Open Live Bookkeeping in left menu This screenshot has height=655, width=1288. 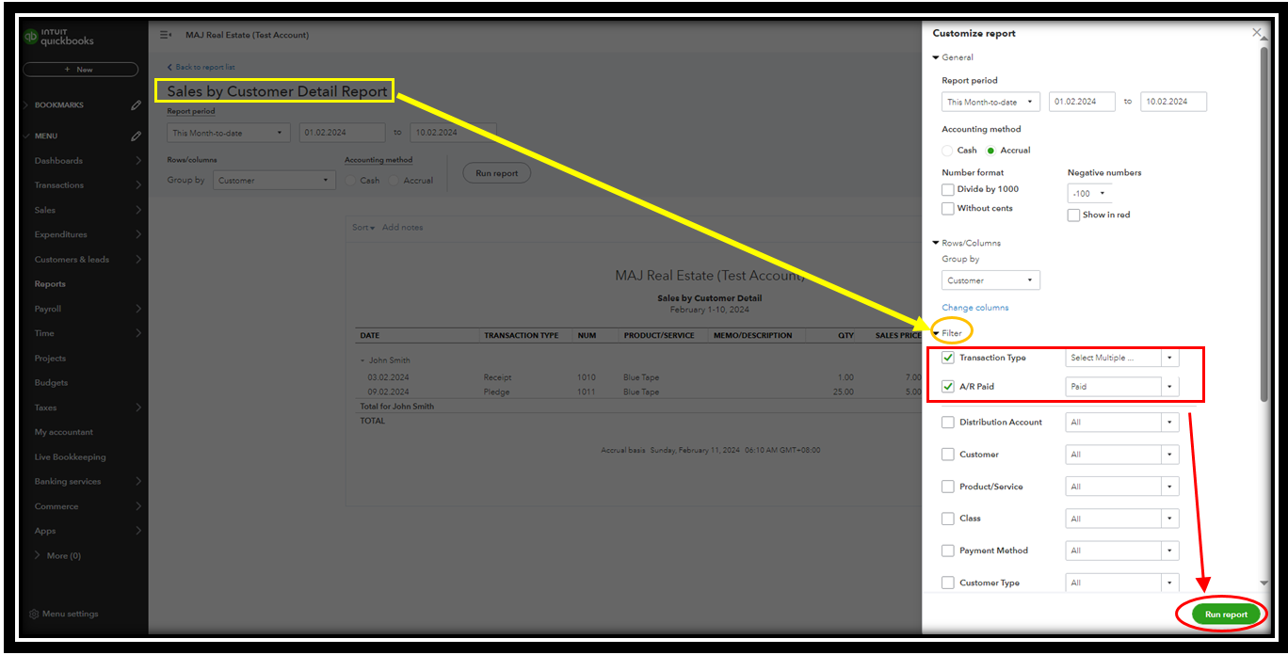click(x=71, y=457)
